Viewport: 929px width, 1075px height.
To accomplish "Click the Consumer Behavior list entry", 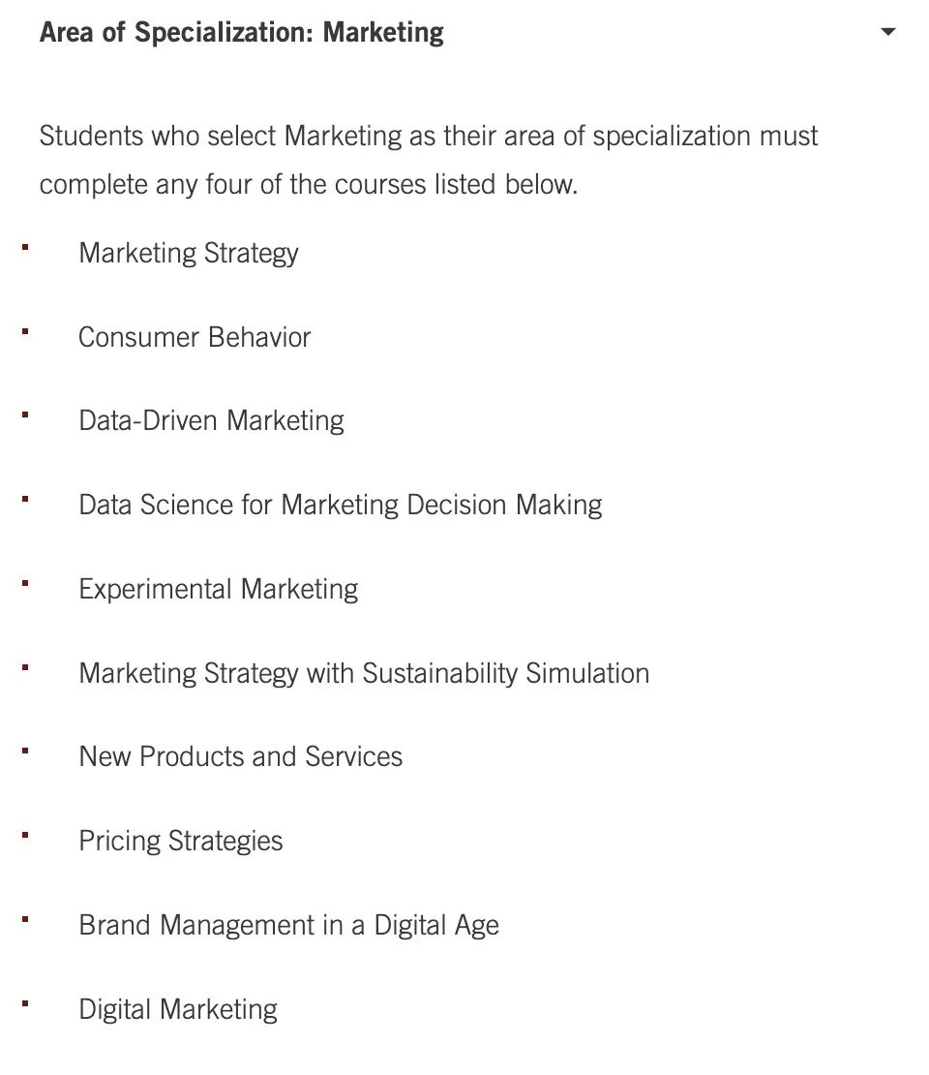I will click(x=195, y=337).
